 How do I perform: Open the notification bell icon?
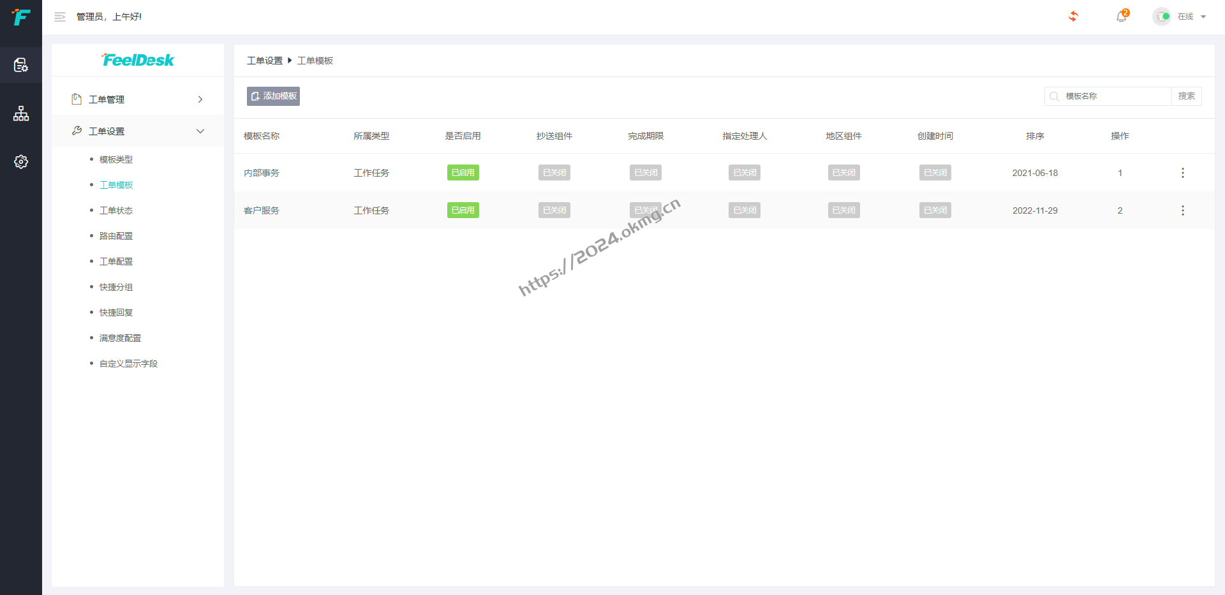[1121, 17]
